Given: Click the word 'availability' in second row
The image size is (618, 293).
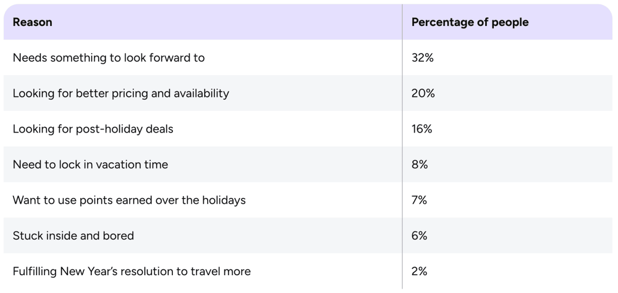Looking at the screenshot, I should (201, 93).
